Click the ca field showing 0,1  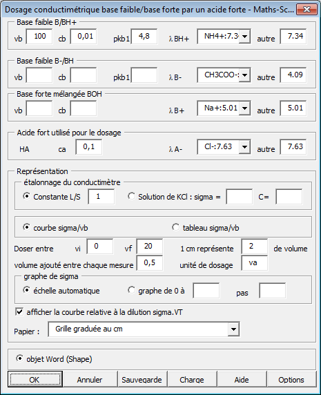(89, 147)
